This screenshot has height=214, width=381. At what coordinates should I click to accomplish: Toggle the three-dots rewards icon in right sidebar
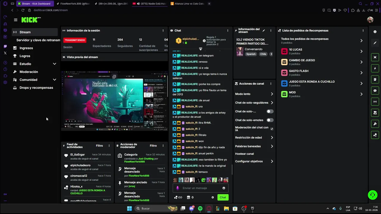pyautogui.click(x=375, y=135)
